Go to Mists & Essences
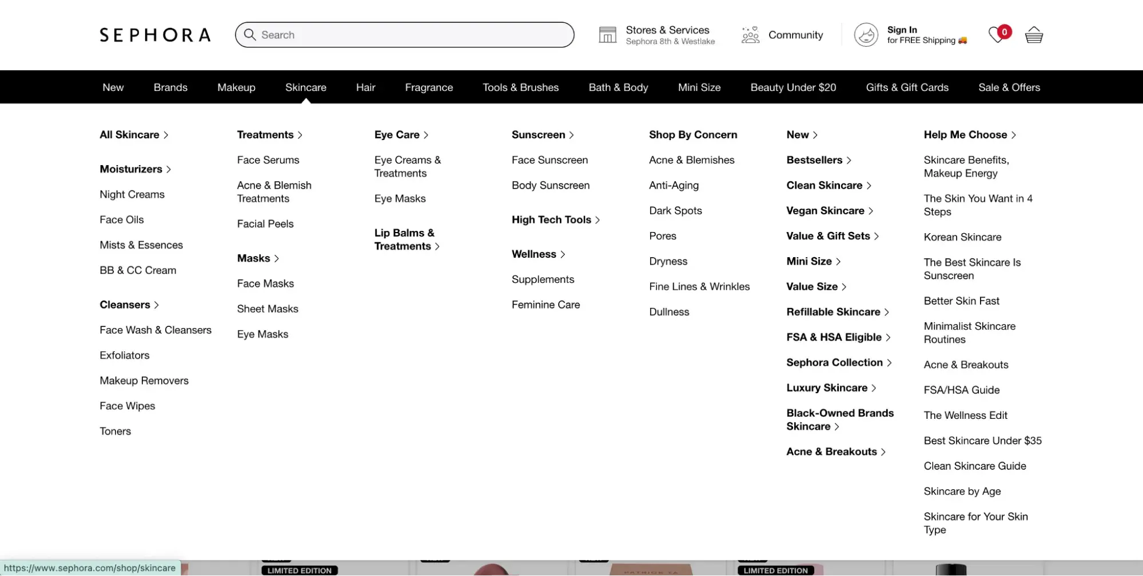 [141, 245]
